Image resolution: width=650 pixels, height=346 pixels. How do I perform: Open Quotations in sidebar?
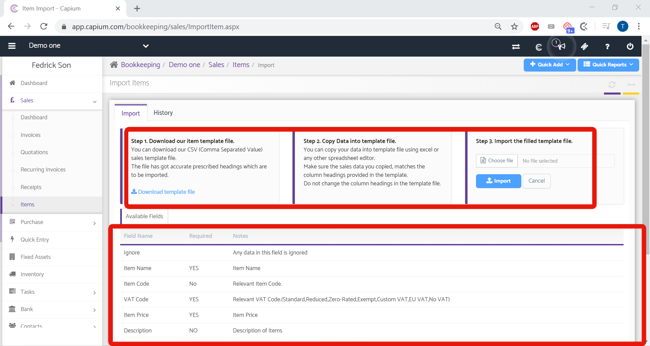pos(34,152)
